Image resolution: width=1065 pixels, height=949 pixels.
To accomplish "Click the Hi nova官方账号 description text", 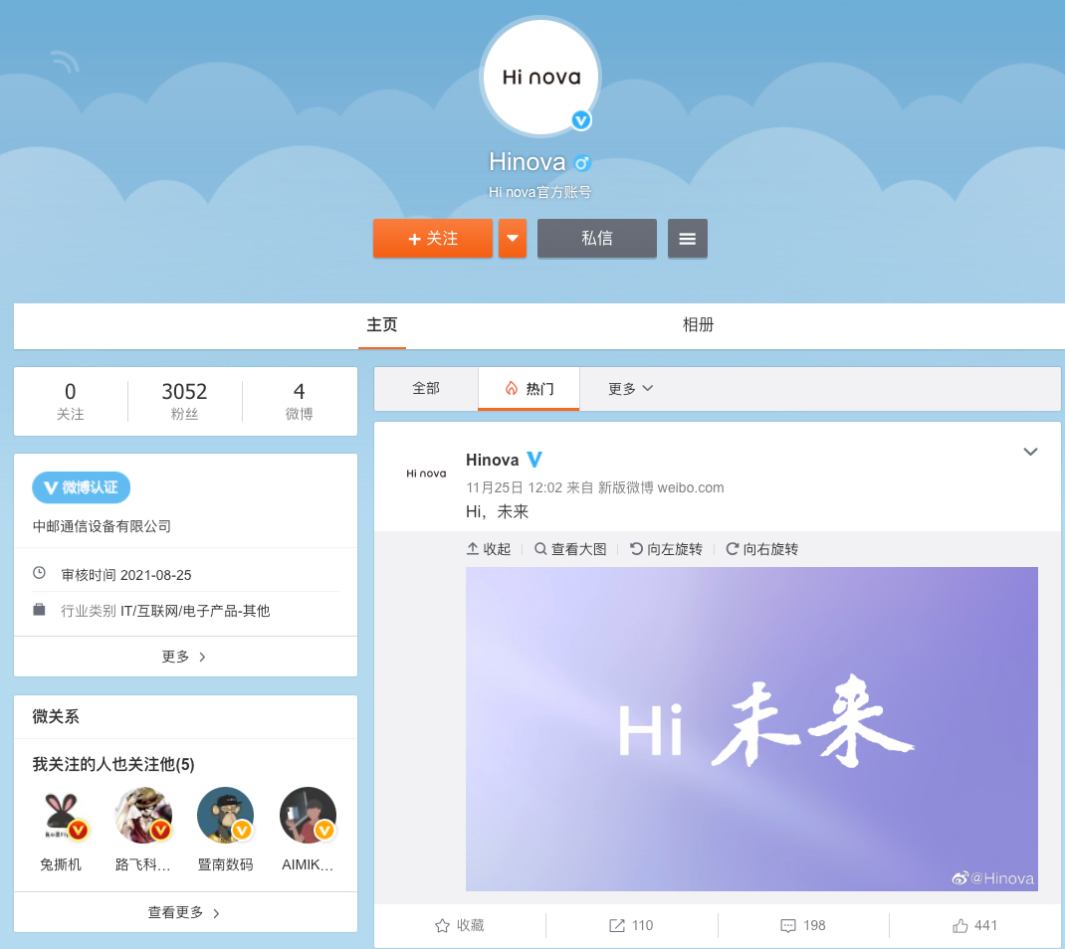I will [540, 193].
